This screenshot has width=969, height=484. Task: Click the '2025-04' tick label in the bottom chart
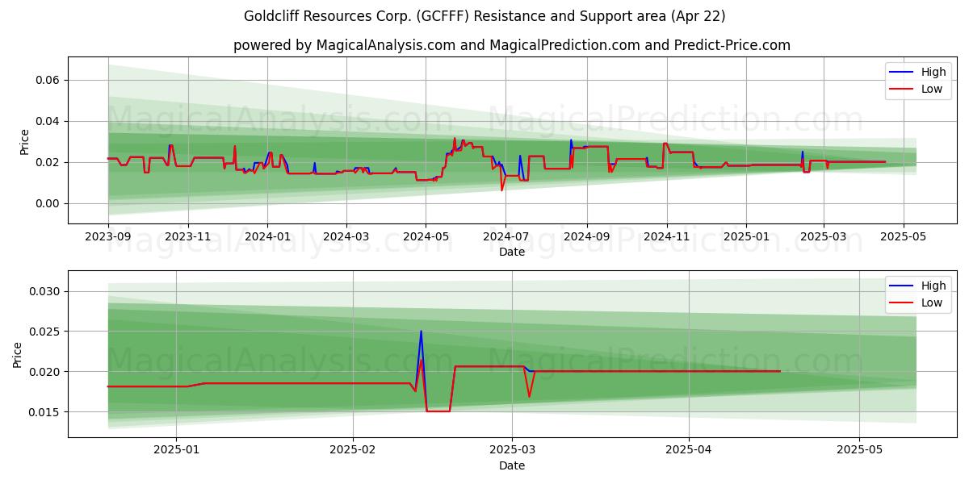point(689,451)
